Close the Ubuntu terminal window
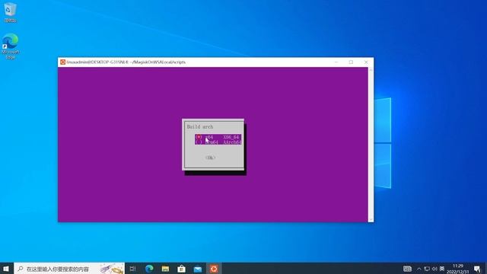The height and width of the screenshot is (274, 487). (x=366, y=62)
